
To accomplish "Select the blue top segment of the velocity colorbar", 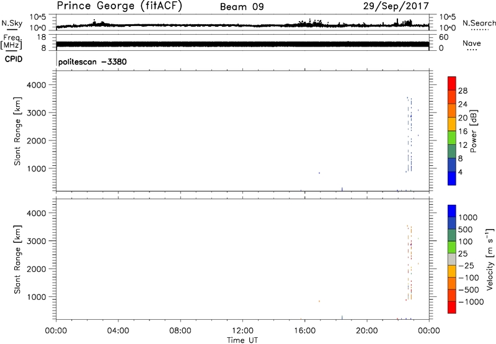I will coord(452,211).
